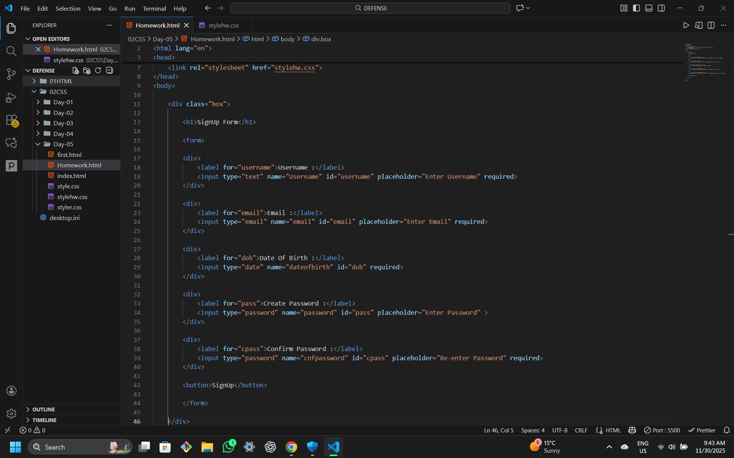Click the DEFENSE command center search box
Image resolution: width=734 pixels, height=458 pixels.
[370, 8]
